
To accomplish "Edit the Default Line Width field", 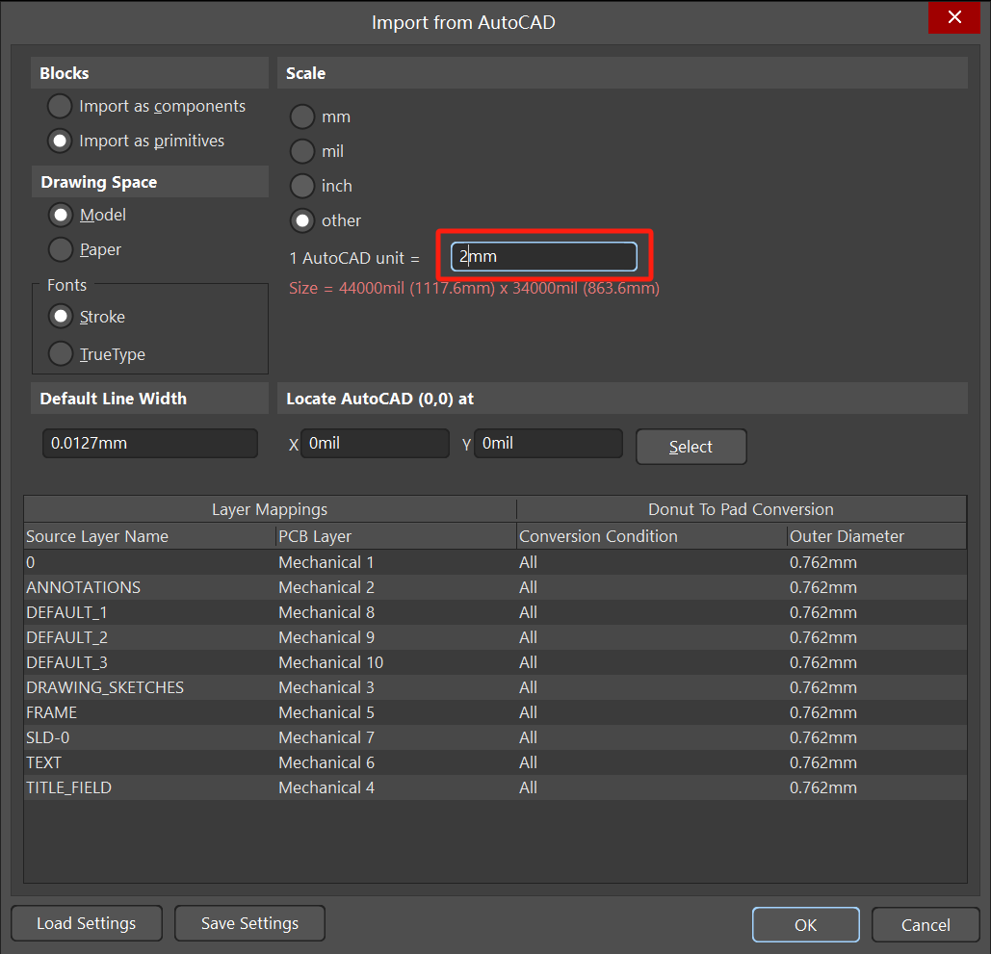I will click(150, 444).
